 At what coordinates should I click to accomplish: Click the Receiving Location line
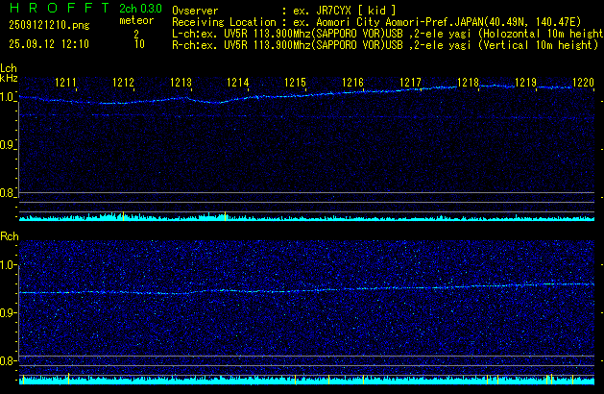tap(376, 22)
